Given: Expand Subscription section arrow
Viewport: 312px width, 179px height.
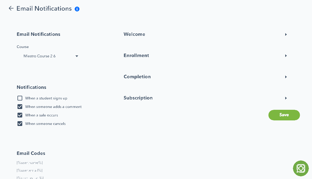Looking at the screenshot, I should [286, 98].
